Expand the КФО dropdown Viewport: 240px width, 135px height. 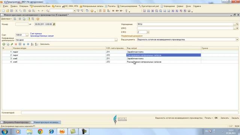coord(148,32)
